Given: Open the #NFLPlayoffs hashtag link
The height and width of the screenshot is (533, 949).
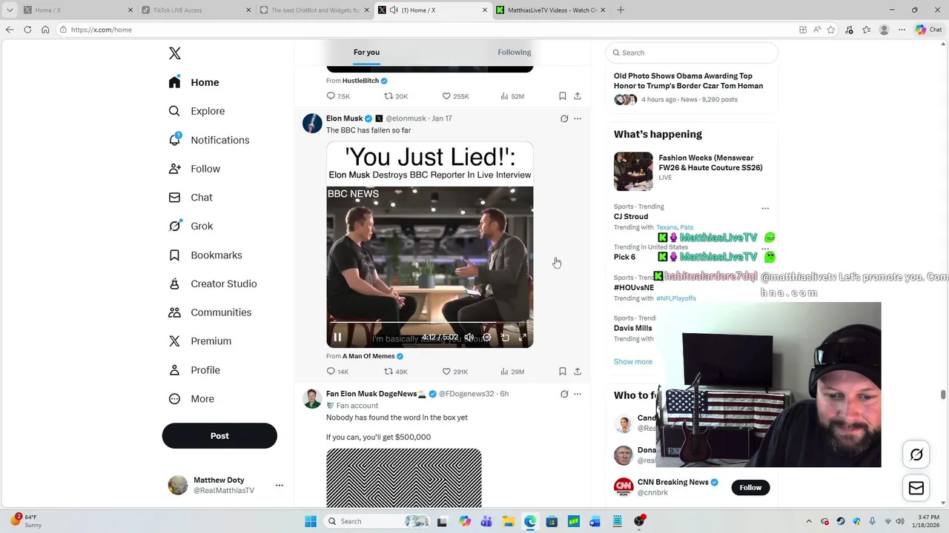Looking at the screenshot, I should pyautogui.click(x=676, y=298).
